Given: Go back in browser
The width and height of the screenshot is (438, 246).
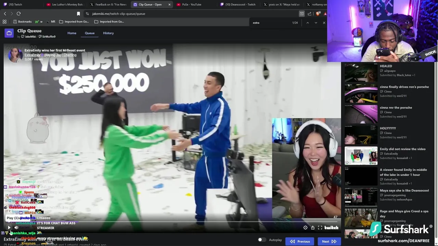Looking at the screenshot, I should click(x=5, y=14).
